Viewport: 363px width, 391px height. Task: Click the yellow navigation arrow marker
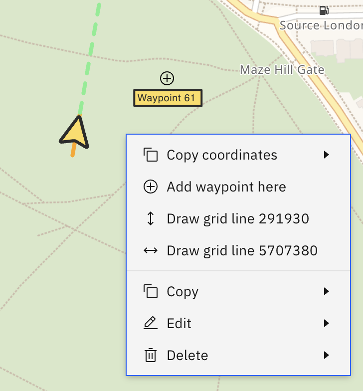point(75,134)
